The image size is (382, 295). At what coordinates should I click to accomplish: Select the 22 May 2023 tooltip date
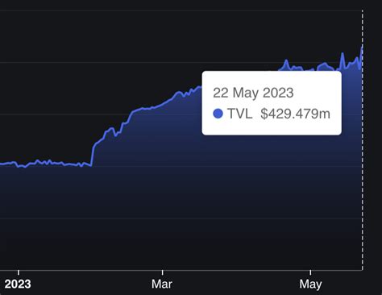pos(253,93)
